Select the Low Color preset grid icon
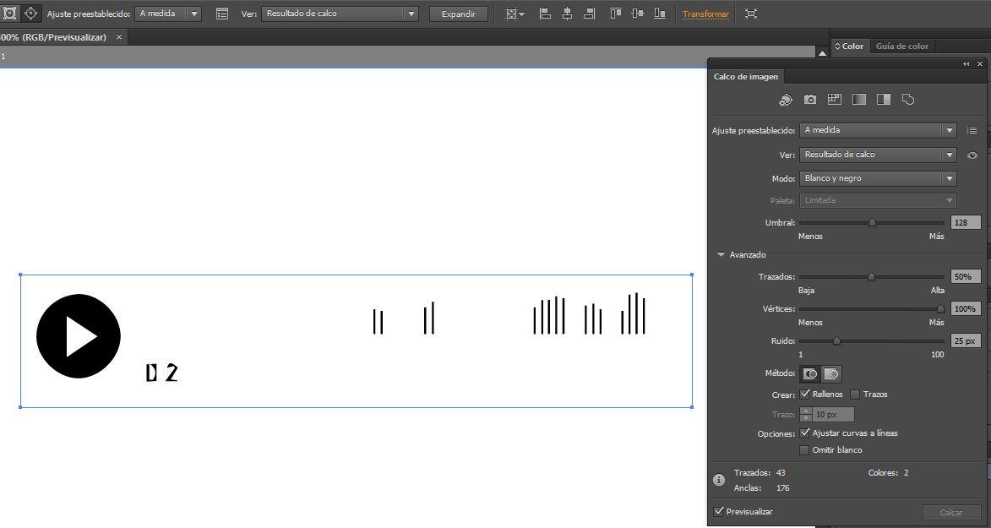Image resolution: width=991 pixels, height=528 pixels. [834, 100]
